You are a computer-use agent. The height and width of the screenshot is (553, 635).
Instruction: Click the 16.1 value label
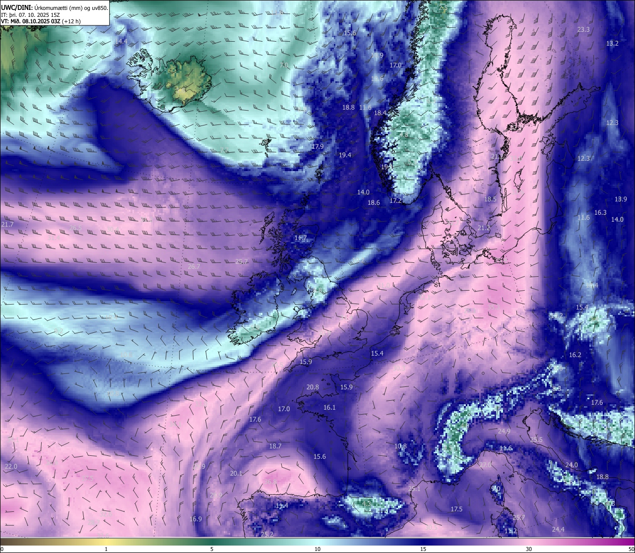(x=329, y=408)
